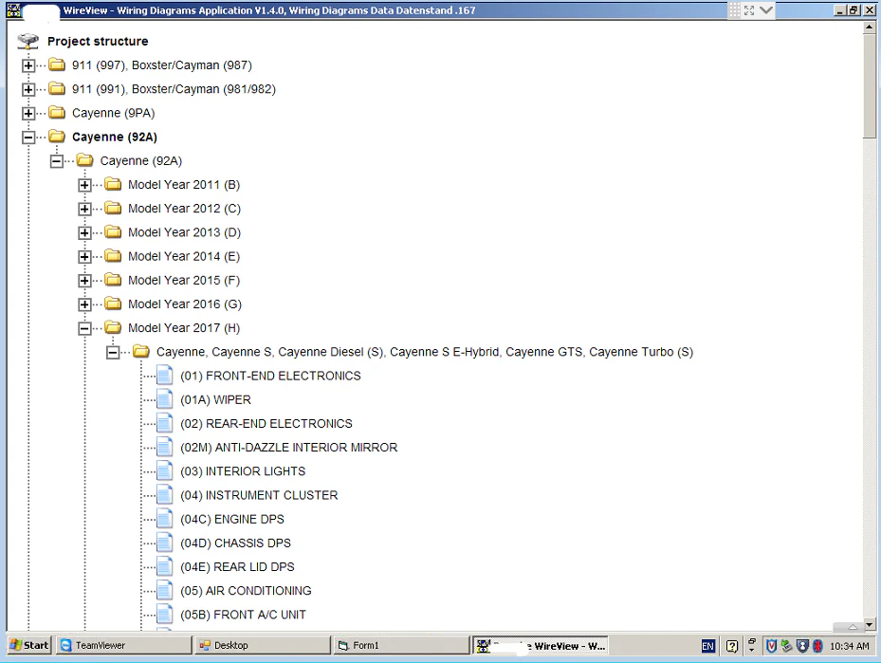
Task: Click the 10:34 AM clock
Action: [x=849, y=646]
